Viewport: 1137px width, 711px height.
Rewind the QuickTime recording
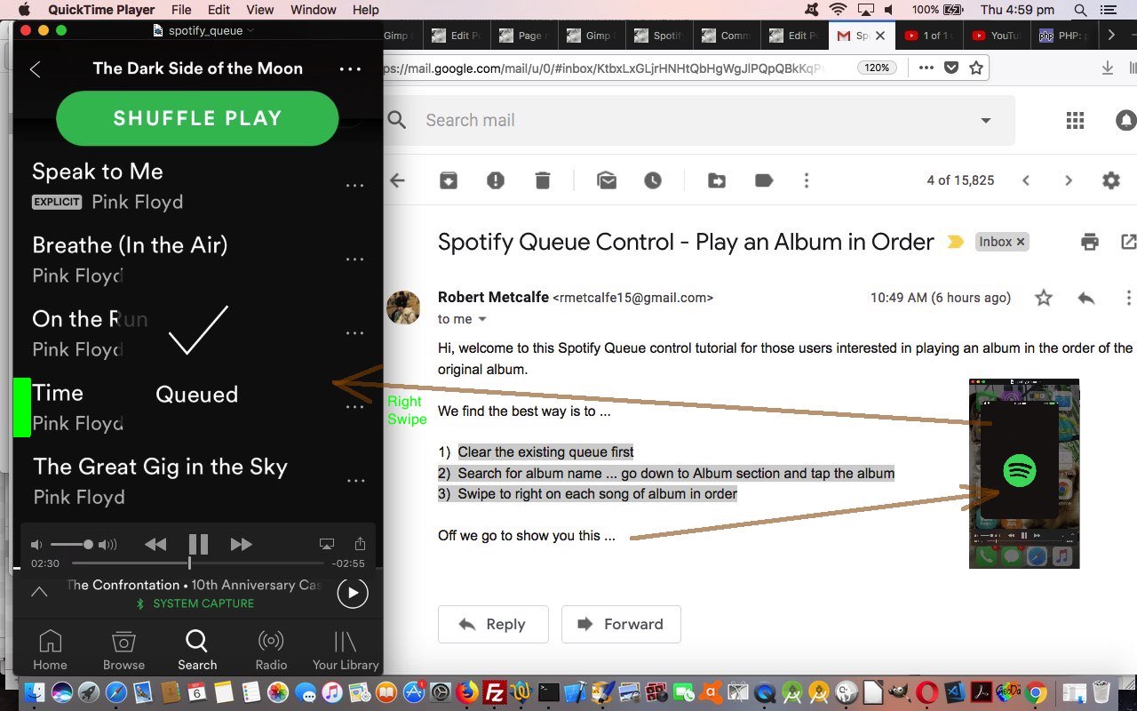(x=155, y=544)
